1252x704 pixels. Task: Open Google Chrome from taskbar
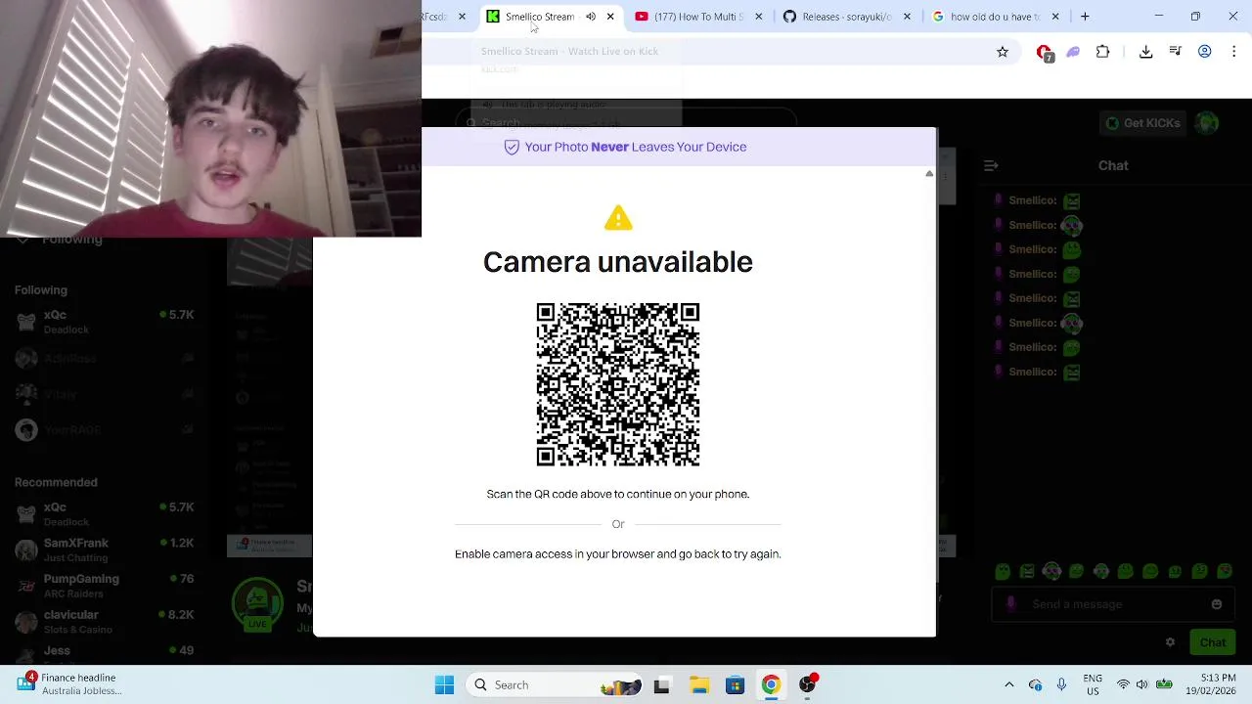click(x=771, y=685)
